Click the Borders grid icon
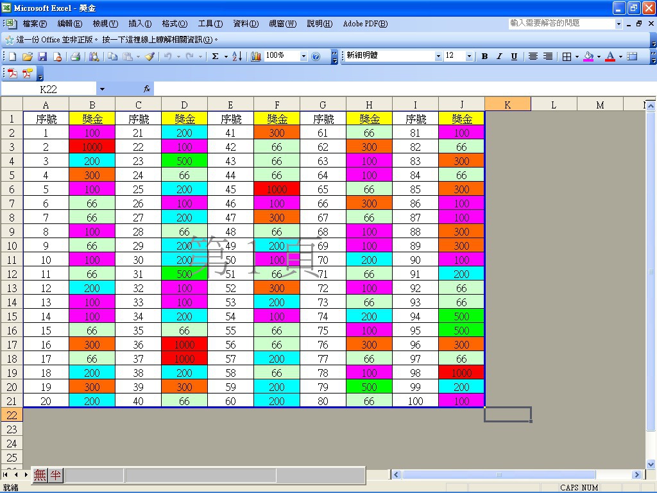 567,56
